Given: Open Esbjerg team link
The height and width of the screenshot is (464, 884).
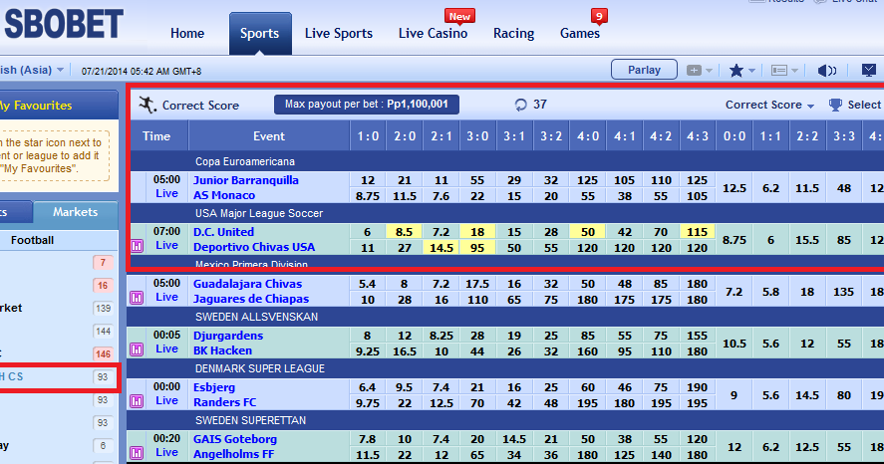Looking at the screenshot, I should (214, 387).
